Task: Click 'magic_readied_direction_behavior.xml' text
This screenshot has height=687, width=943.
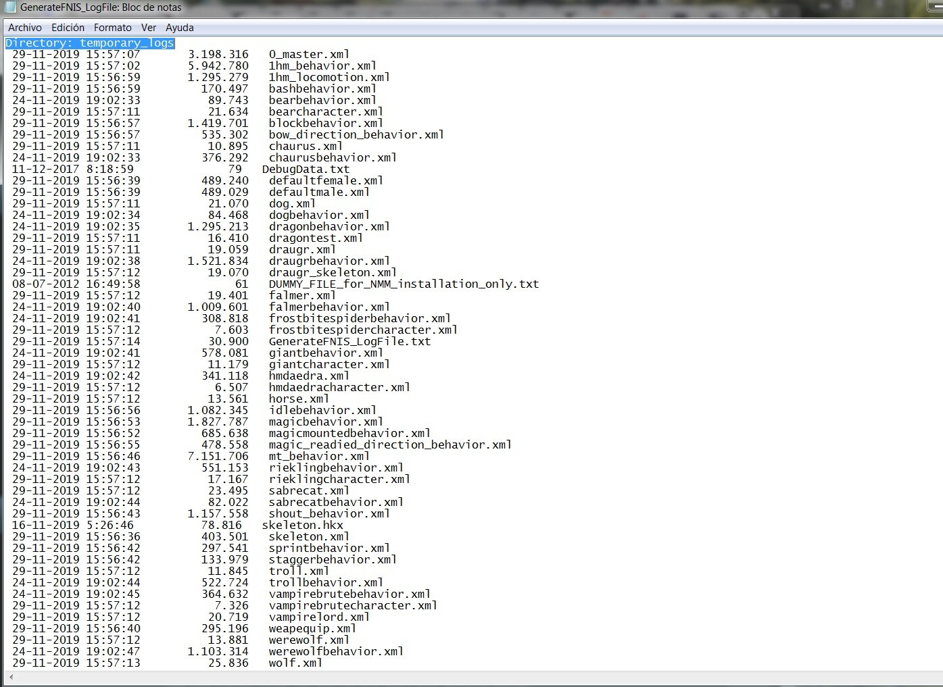Action: pyautogui.click(x=390, y=444)
